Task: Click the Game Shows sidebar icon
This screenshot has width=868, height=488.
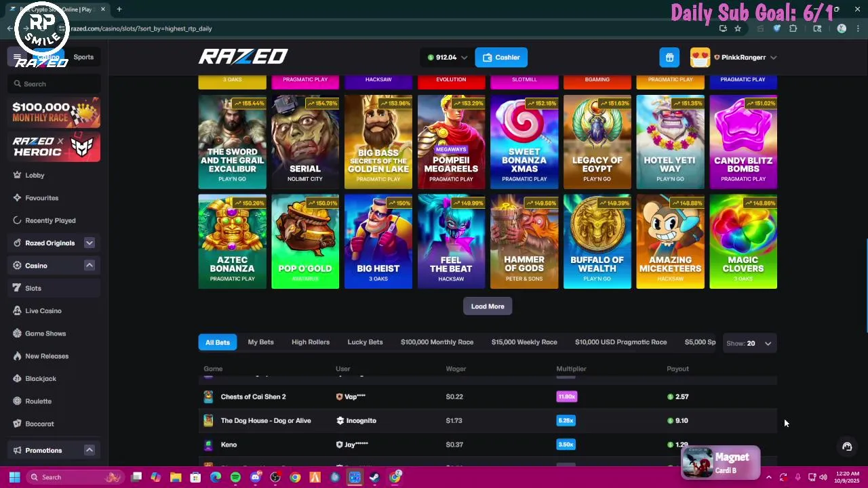Action: tap(17, 333)
